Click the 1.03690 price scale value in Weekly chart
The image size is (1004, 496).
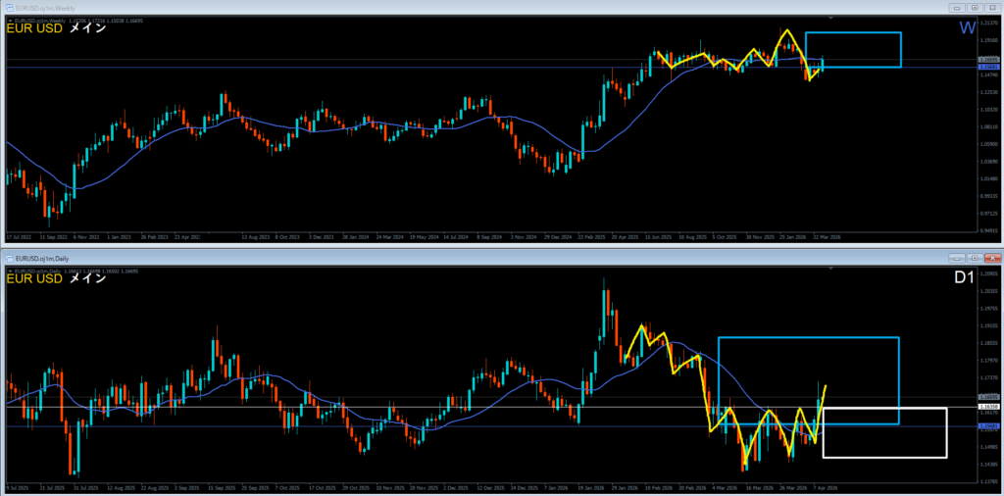pos(988,162)
